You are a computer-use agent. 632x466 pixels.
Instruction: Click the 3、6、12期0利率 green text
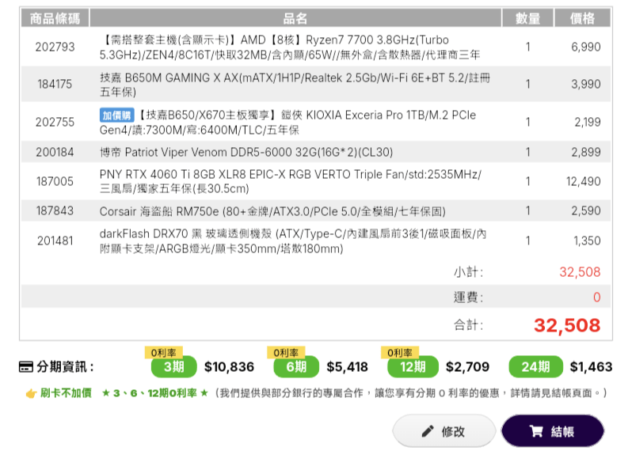(x=155, y=393)
